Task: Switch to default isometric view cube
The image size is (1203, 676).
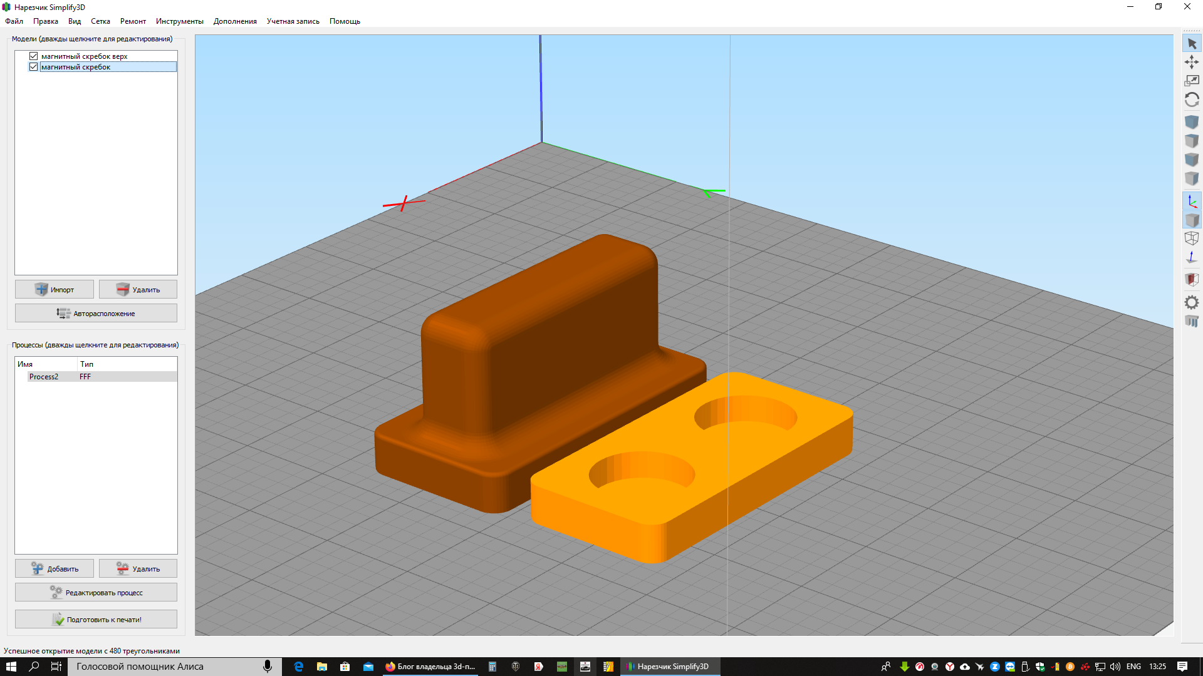Action: pos(1192,121)
